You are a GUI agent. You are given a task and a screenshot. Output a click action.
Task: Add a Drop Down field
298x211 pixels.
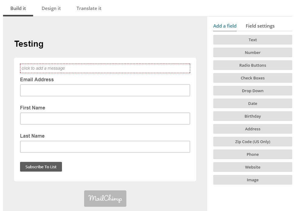coord(252,91)
